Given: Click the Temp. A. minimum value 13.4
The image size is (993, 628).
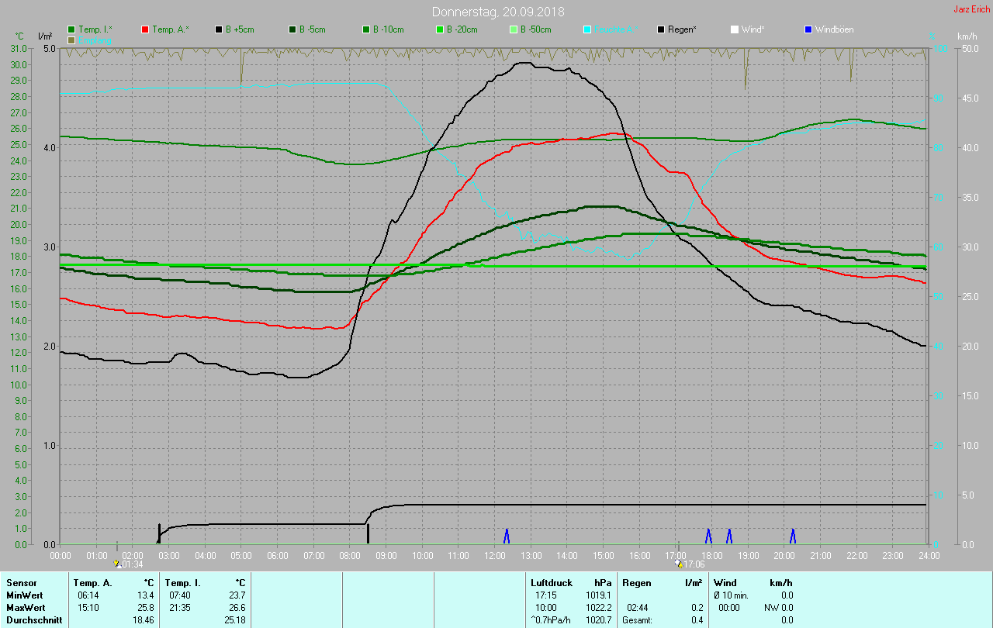Looking at the screenshot, I should coord(147,595).
